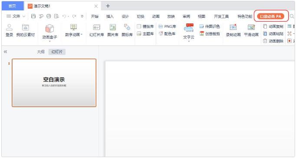This screenshot has width=299, height=158.
Task: Open the PNG库 library
Action: [167, 26]
